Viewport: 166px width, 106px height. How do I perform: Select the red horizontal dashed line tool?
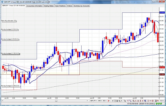tap(138, 101)
